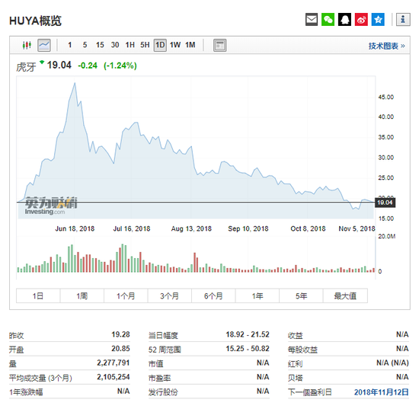Image resolution: width=419 pixels, height=406 pixels.
Task: Select the 5H interval
Action: point(145,45)
